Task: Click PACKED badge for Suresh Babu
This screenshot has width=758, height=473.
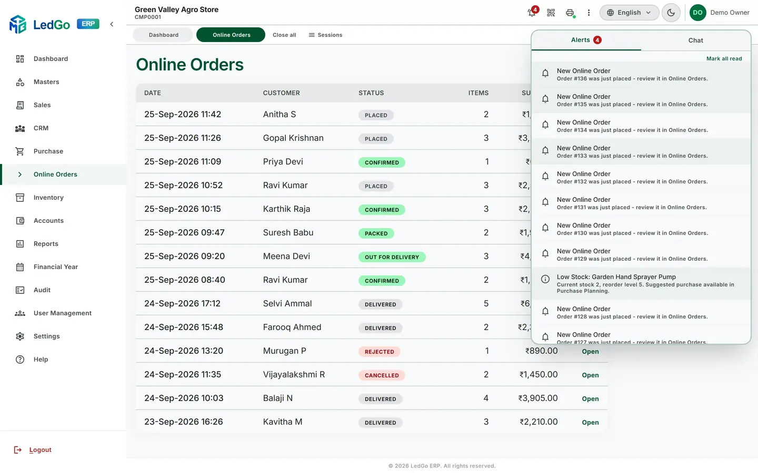Action: tap(376, 233)
